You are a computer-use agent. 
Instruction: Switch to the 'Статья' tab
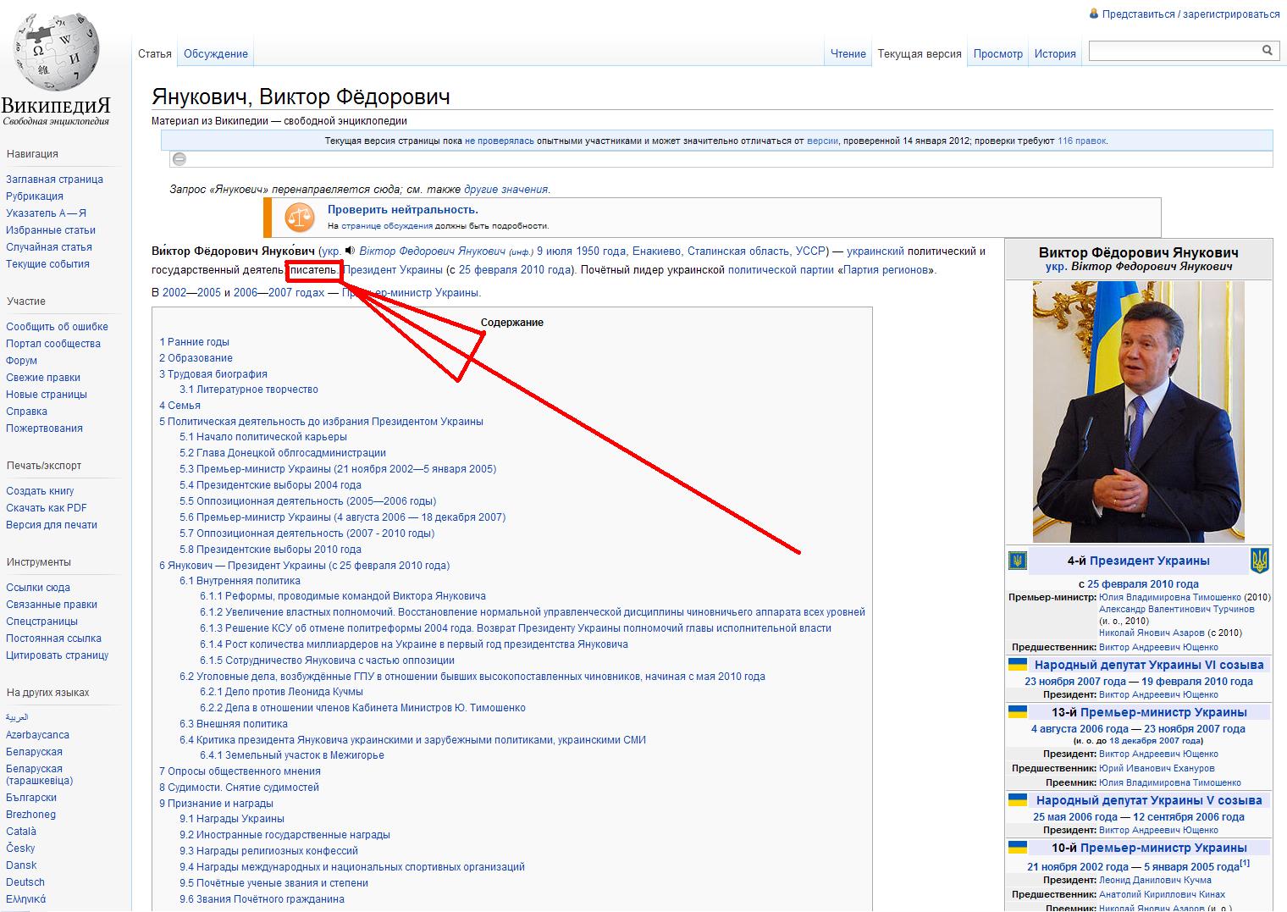click(x=155, y=53)
